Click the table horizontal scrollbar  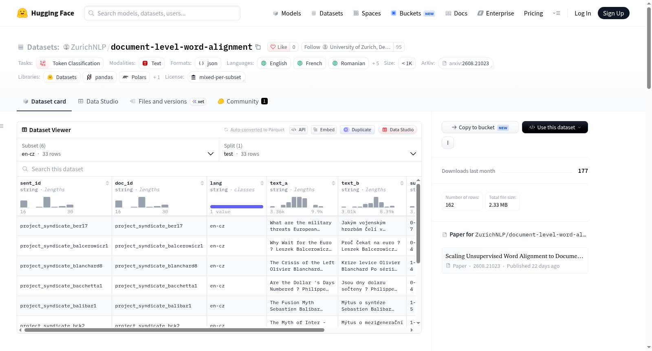[174, 330]
